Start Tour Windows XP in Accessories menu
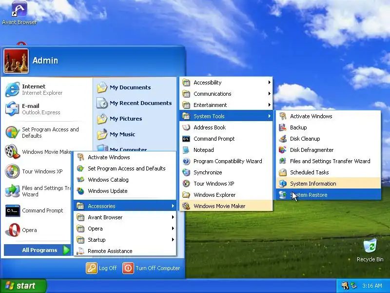This screenshot has height=293, width=390. [x=226, y=184]
